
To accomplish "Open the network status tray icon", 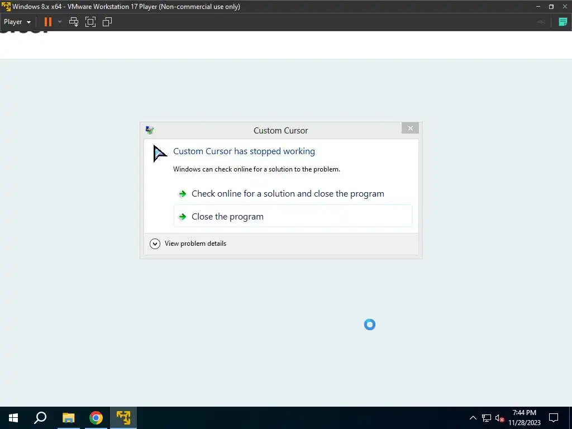I will pyautogui.click(x=487, y=418).
